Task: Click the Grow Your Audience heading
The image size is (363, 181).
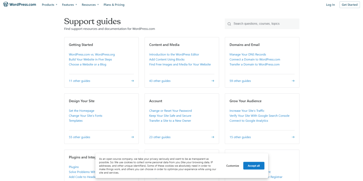Action: [246, 101]
